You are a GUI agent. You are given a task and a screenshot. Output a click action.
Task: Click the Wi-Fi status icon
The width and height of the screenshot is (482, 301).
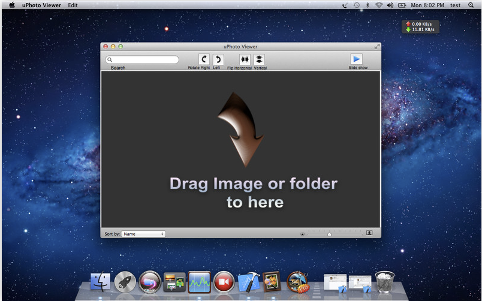pyautogui.click(x=379, y=5)
